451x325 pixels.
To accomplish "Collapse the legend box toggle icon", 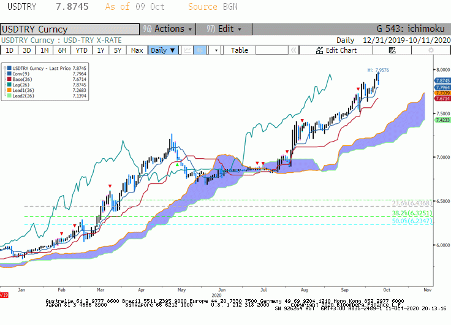I will pos(5,68).
